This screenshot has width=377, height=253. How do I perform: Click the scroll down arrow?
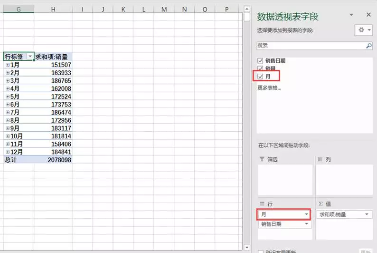(247, 247)
